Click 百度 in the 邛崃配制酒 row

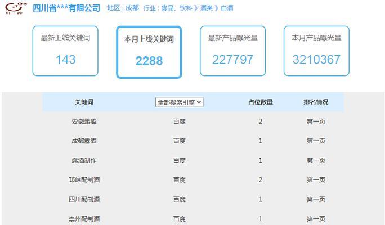pyautogui.click(x=179, y=180)
